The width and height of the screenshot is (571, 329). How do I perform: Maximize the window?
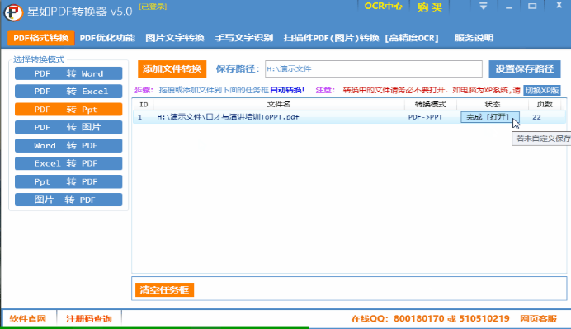click(x=532, y=7)
